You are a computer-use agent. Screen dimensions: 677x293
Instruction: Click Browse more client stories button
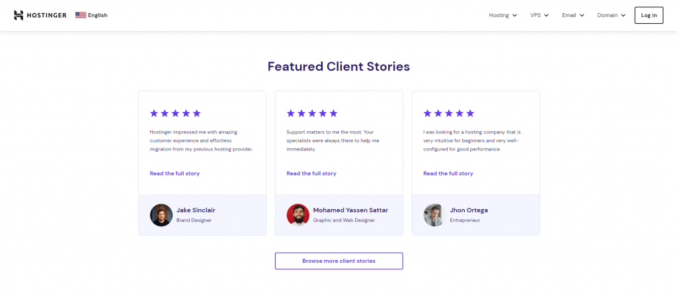tap(338, 261)
